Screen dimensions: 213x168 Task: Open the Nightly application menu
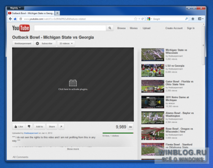15,8
